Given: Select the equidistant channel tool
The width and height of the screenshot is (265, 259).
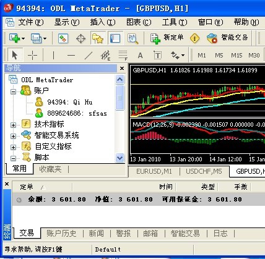Looking at the screenshot, I should pyautogui.click(x=106, y=55).
